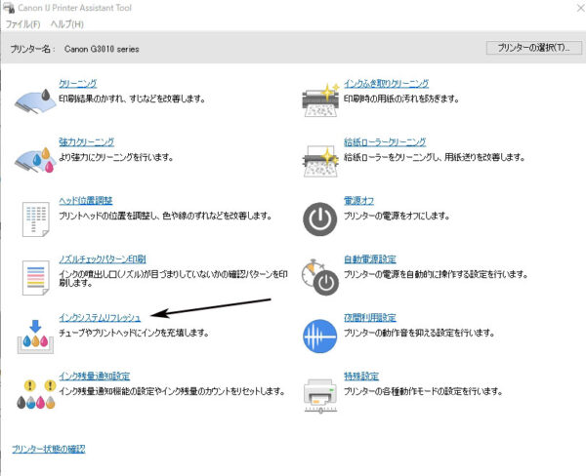Open the 給紙ローラークリーニング link
586x476 pixels.
pyautogui.click(x=385, y=141)
